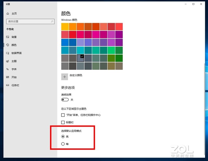Click the 开始 start settings icon

click(x=8, y=77)
